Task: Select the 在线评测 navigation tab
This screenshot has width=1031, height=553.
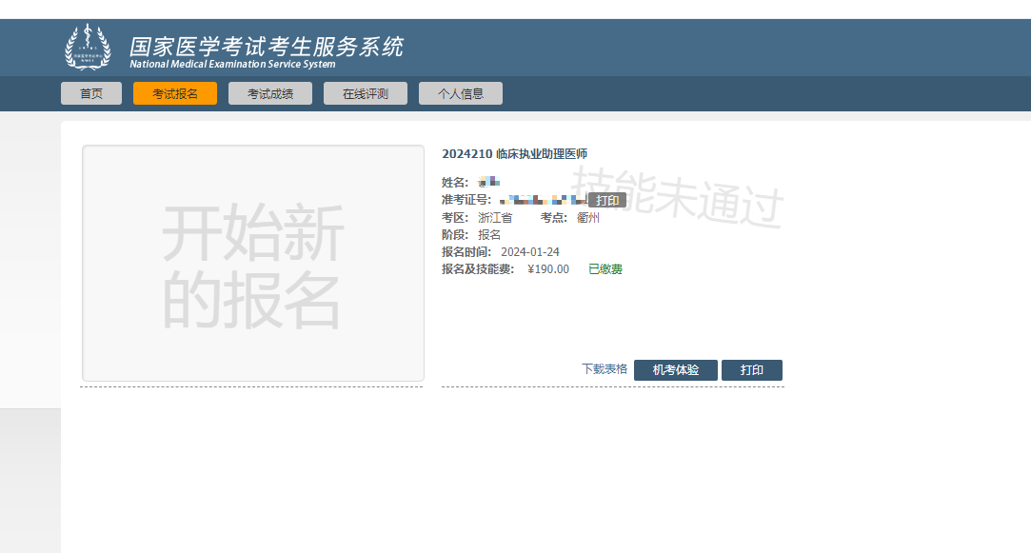Action: point(366,93)
